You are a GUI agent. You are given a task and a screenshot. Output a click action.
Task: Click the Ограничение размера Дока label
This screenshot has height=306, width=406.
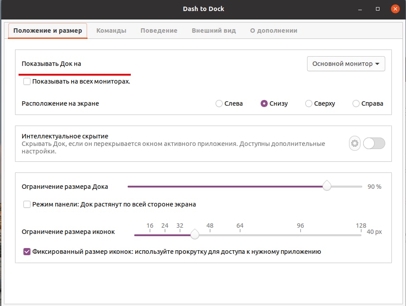point(65,187)
